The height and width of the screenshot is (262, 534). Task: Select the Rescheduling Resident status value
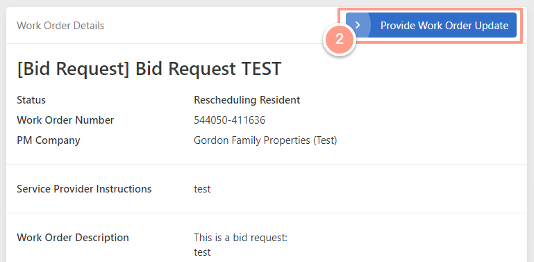point(247,100)
